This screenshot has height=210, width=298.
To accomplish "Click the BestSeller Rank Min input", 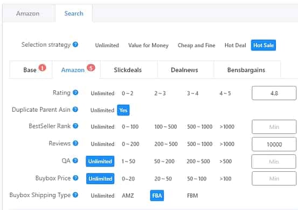I will click(274, 127).
